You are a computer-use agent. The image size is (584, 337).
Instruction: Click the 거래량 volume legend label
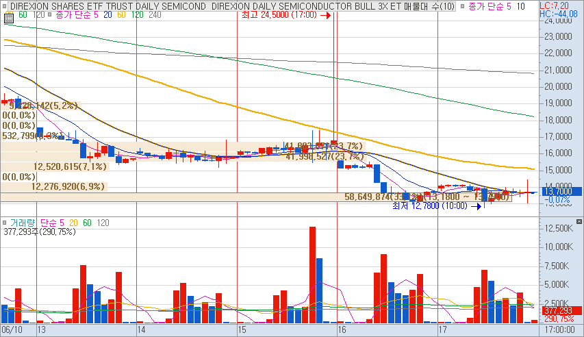pyautogui.click(x=23, y=223)
